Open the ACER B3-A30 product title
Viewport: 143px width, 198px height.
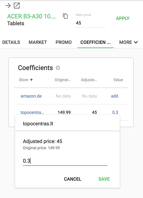[31, 16]
